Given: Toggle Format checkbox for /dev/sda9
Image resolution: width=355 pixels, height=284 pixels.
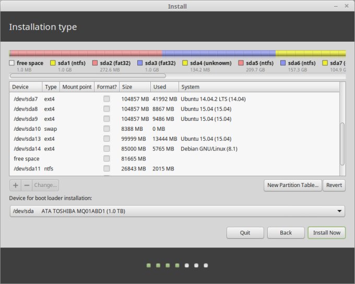Looking at the screenshot, I should (x=106, y=119).
